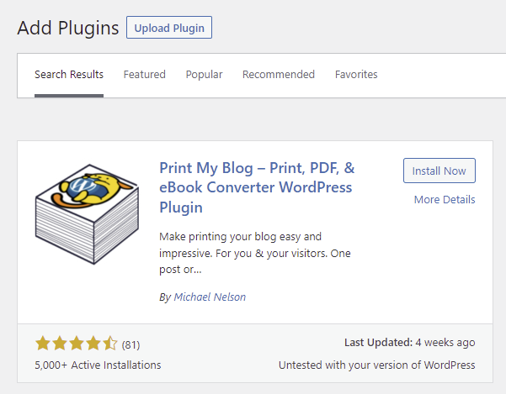Click the Upload Plugin button
The image size is (506, 394).
169,28
